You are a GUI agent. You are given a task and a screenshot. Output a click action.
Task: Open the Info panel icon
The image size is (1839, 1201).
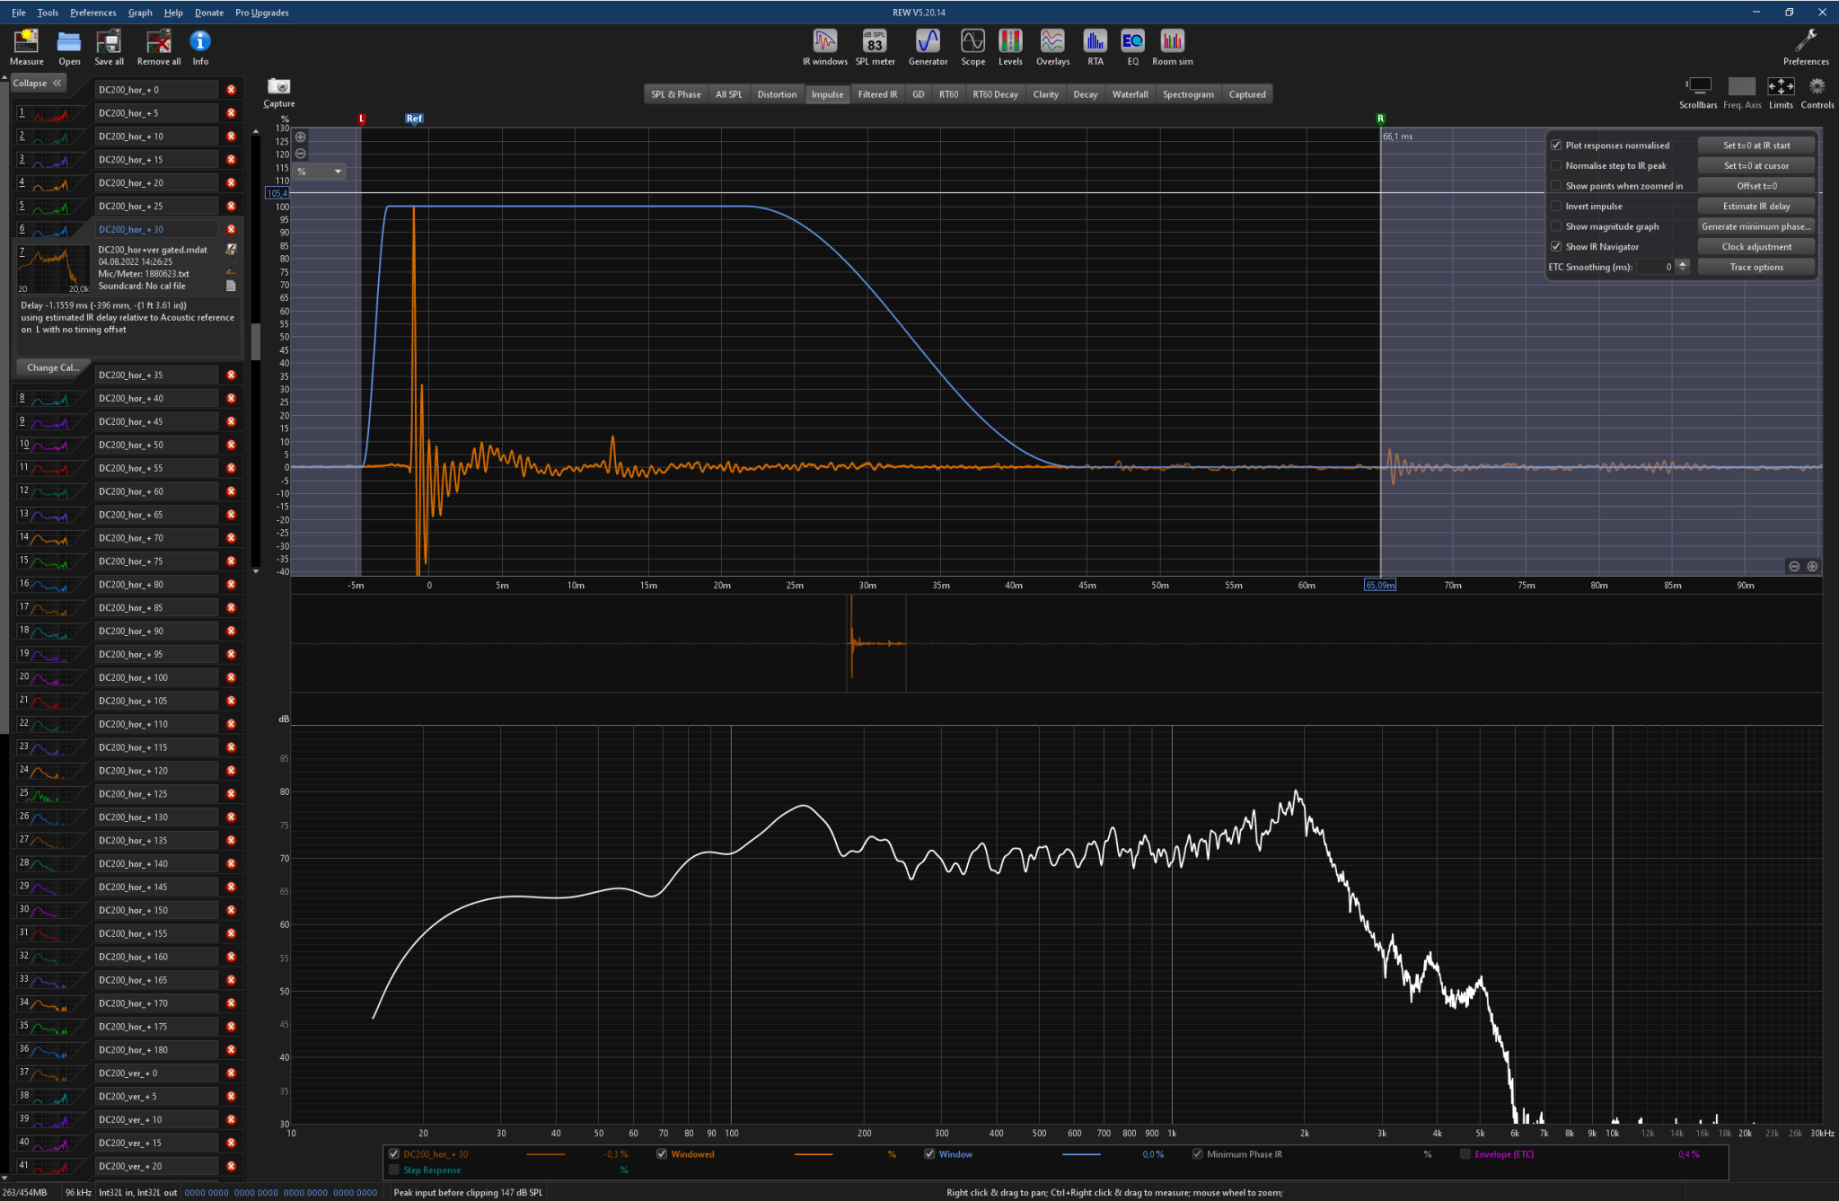[x=200, y=47]
